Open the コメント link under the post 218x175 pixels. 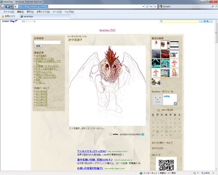[x=124, y=134]
